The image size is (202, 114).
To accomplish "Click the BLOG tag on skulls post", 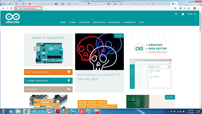I will tap(119, 36).
